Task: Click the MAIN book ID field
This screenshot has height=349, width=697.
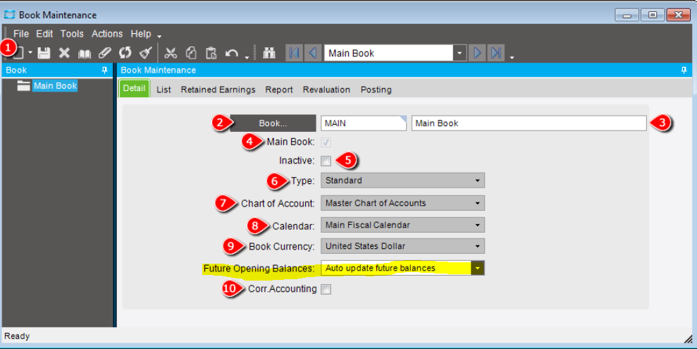Action: pos(364,123)
